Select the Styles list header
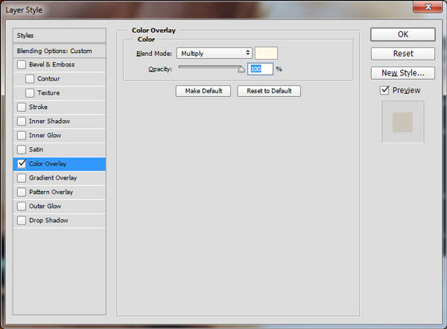Screen dimensions: 447x329 point(60,35)
